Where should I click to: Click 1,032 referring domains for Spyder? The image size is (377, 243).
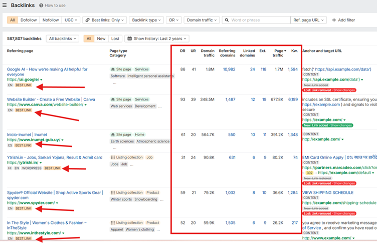230,192
